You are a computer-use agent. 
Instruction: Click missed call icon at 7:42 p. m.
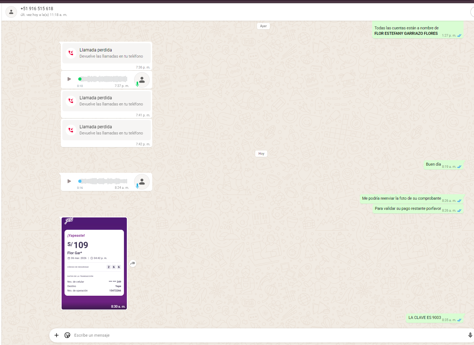71,130
